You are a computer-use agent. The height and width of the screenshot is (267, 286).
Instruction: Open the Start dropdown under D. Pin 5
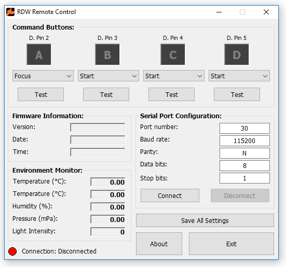239,76
